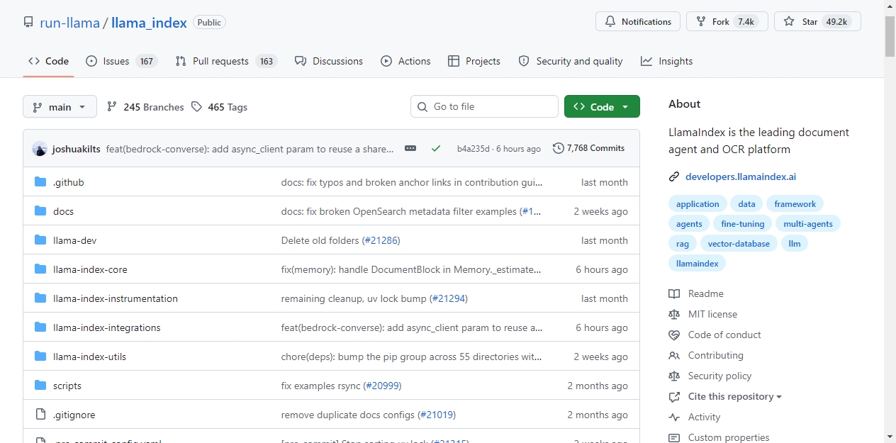896x443 pixels.
Task: Click the heart icon beside Code of conduct
Action: (674, 335)
